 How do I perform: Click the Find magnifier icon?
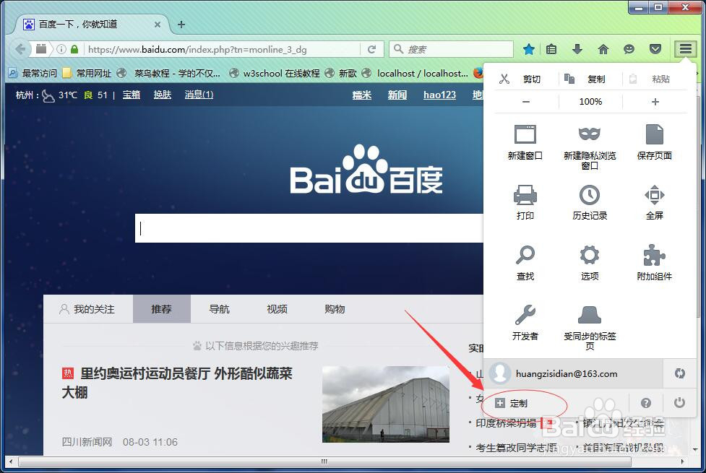(525, 263)
